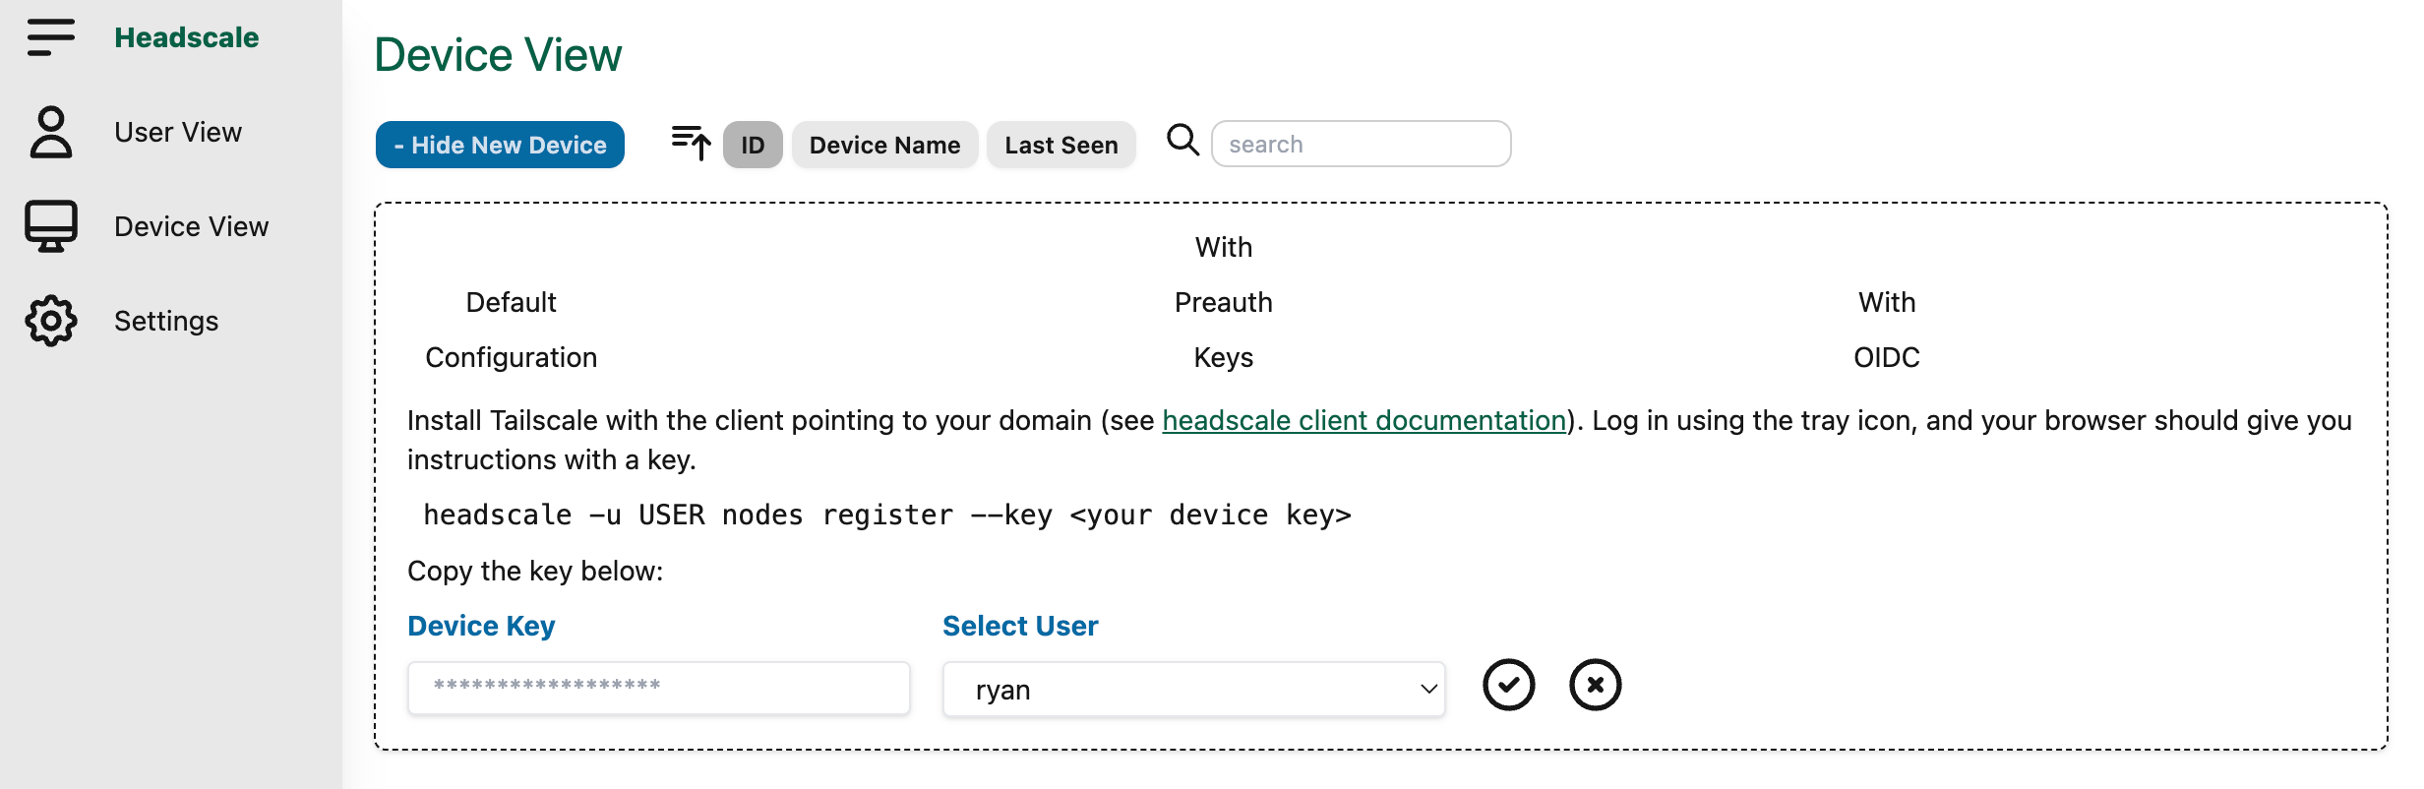This screenshot has height=789, width=2424.
Task: Open the Select User dropdown showing ryan
Action: 1193,690
